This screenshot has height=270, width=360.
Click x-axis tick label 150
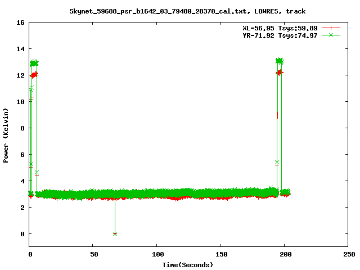221,254
